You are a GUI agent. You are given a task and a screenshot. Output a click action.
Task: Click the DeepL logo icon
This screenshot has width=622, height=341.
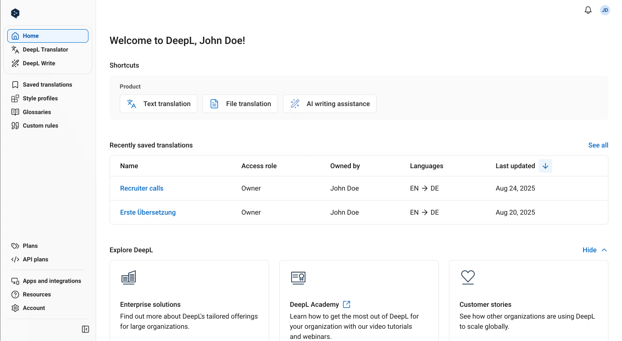(x=15, y=14)
